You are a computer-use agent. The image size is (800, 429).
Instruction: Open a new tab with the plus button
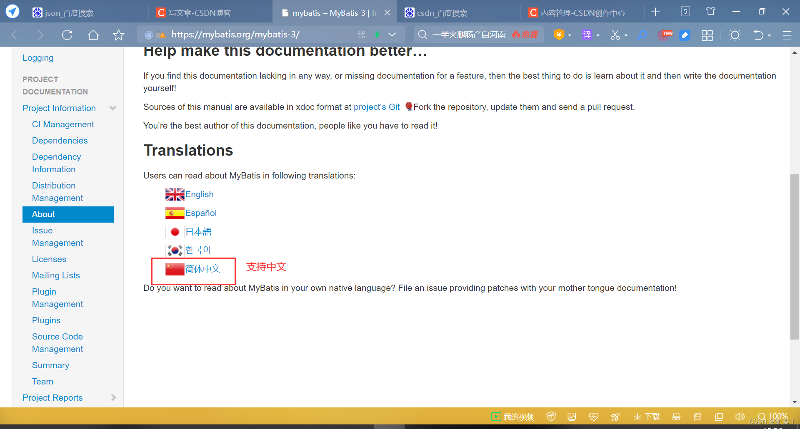pos(655,12)
